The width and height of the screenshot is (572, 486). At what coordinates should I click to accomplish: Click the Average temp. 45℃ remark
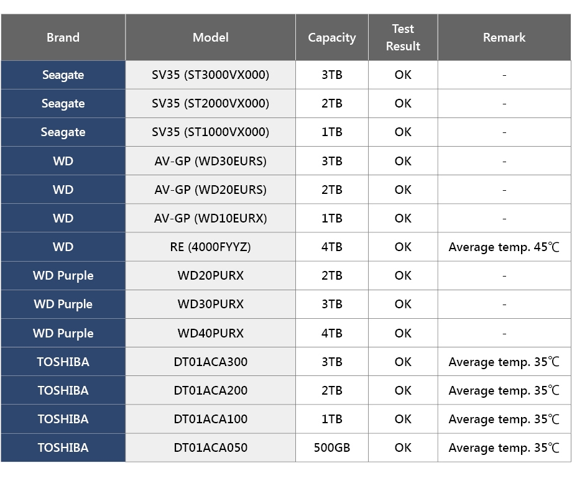(x=504, y=247)
